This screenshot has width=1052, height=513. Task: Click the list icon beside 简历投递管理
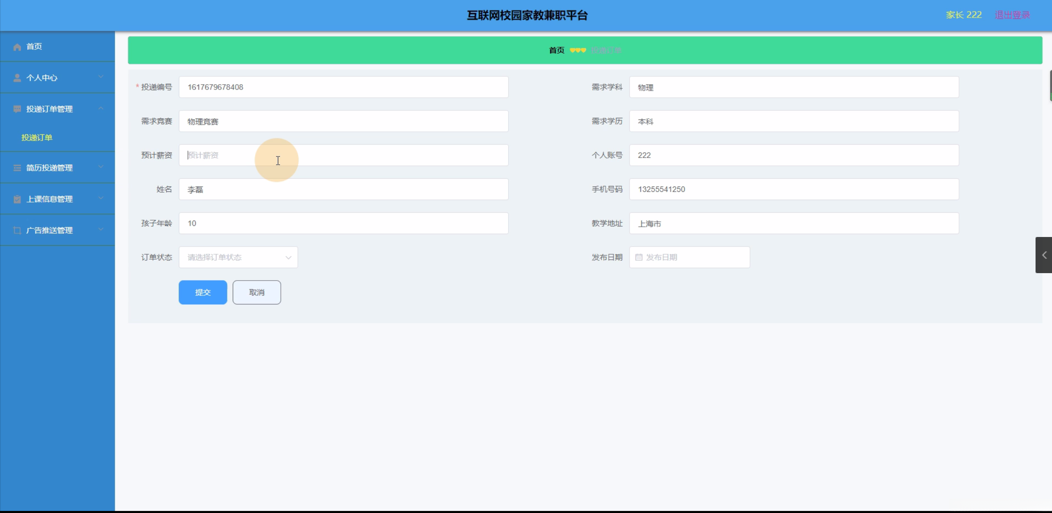(17, 168)
